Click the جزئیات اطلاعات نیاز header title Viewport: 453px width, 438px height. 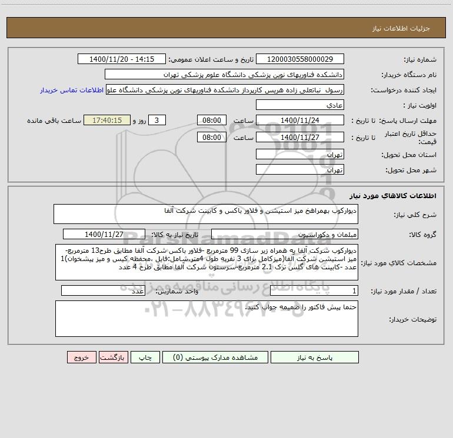(401, 28)
